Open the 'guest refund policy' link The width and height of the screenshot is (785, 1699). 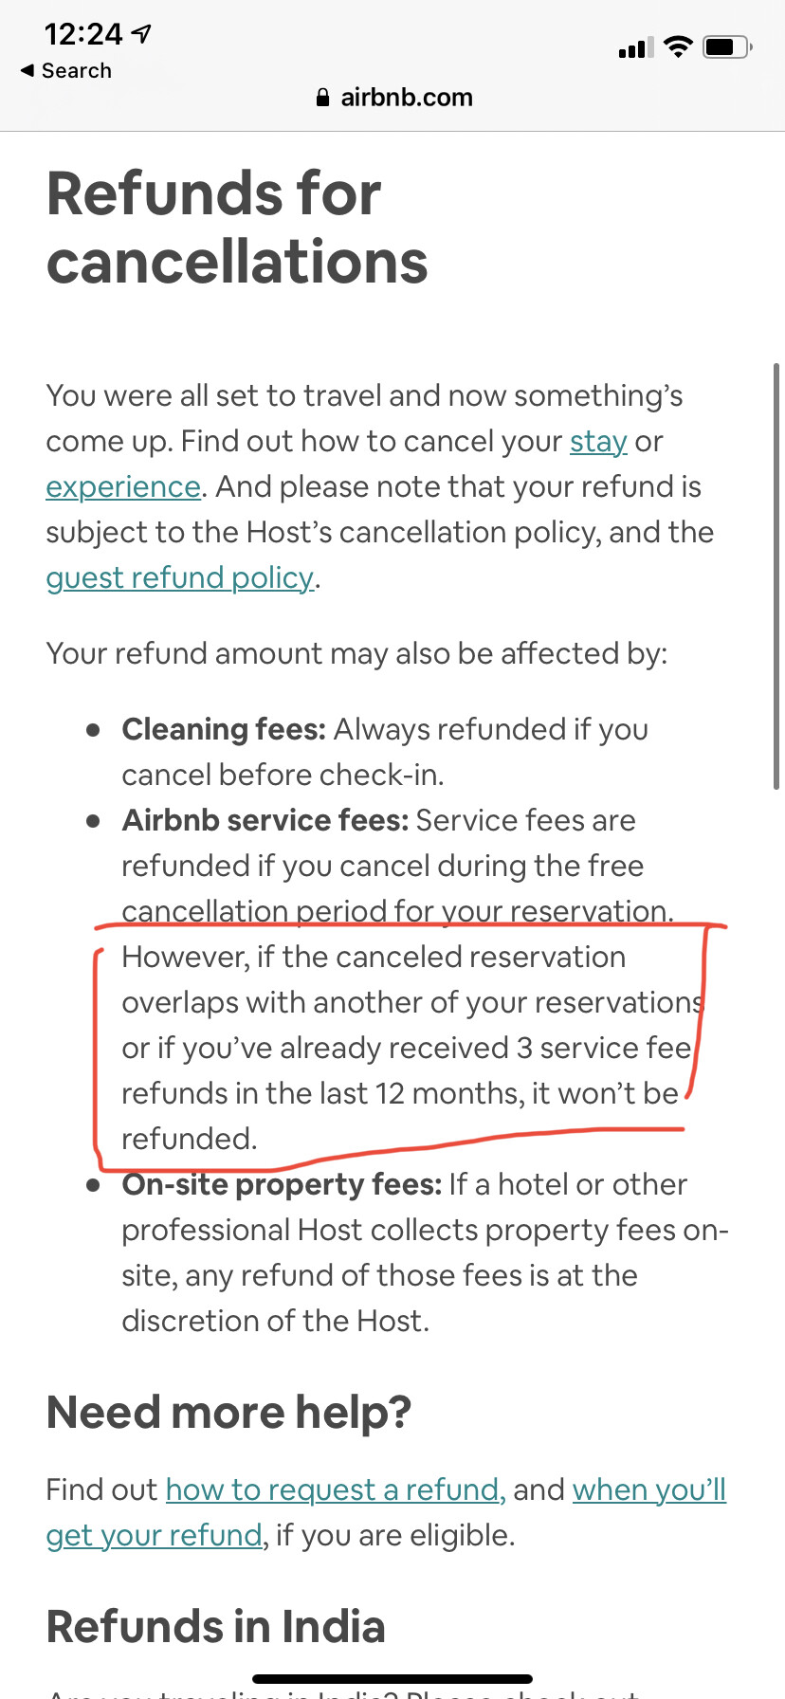(179, 577)
